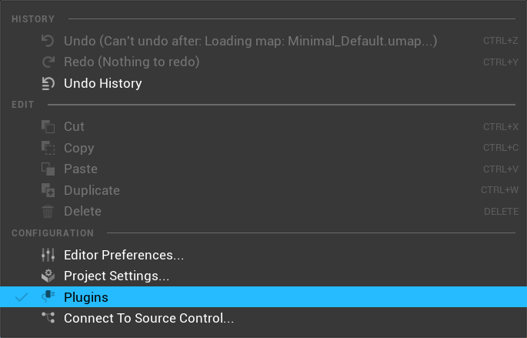
Task: Click the Duplicate menu entry text
Action: [92, 190]
